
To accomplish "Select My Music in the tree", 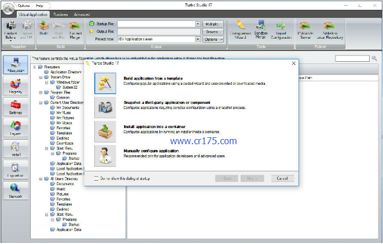I will click(64, 112).
